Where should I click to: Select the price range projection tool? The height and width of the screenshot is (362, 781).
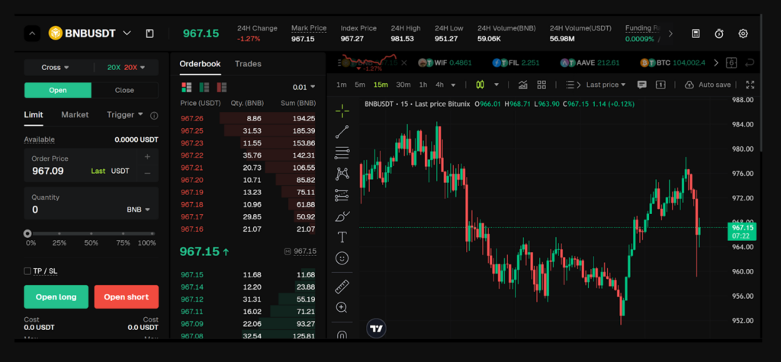(x=342, y=195)
